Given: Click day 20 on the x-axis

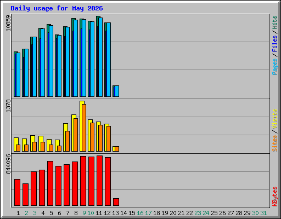Looking at the screenshot, I should pos(173,213).
